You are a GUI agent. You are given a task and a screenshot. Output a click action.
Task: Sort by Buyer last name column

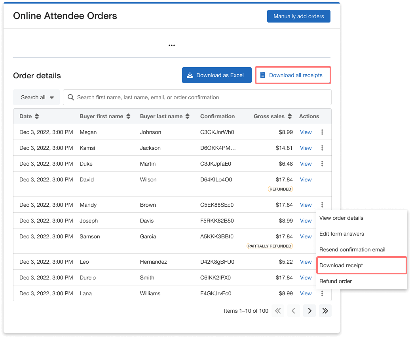(x=188, y=117)
